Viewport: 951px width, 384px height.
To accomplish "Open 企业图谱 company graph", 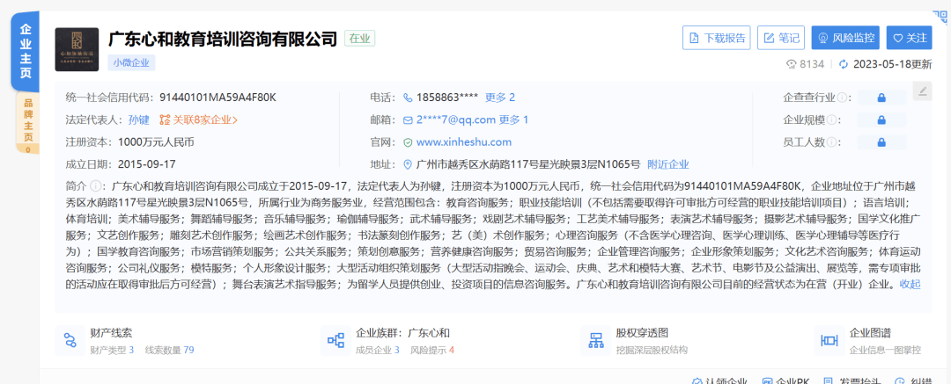I will pos(870,332).
